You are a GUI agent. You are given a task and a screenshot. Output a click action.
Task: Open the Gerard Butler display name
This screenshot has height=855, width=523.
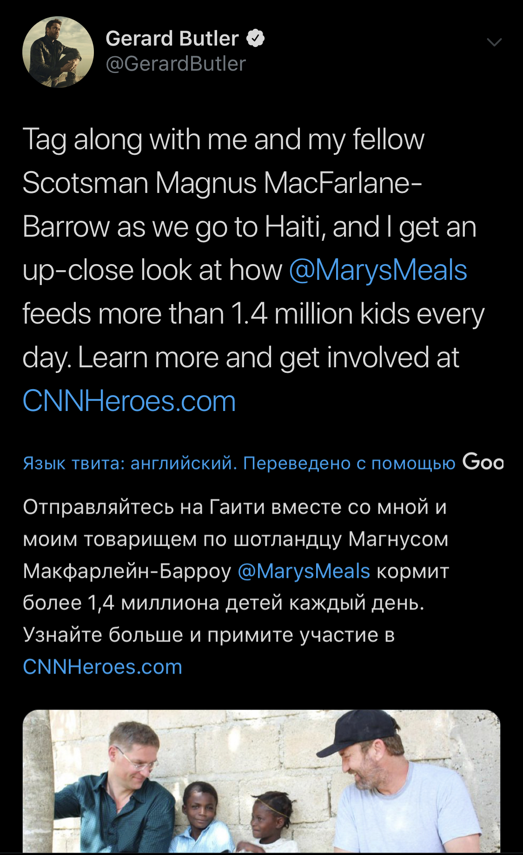[x=172, y=39]
